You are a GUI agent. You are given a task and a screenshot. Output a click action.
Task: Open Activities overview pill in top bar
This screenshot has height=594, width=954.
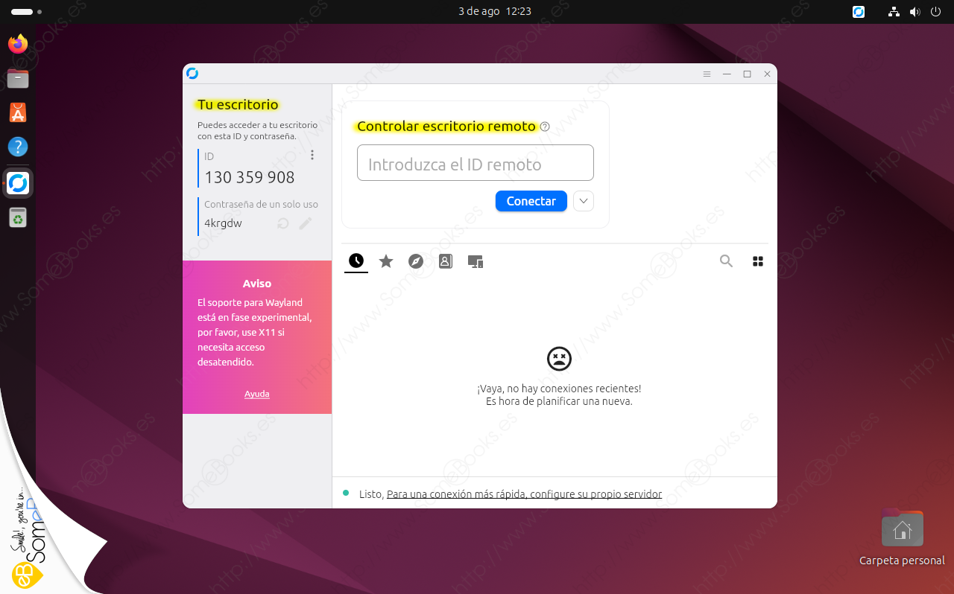pos(26,12)
